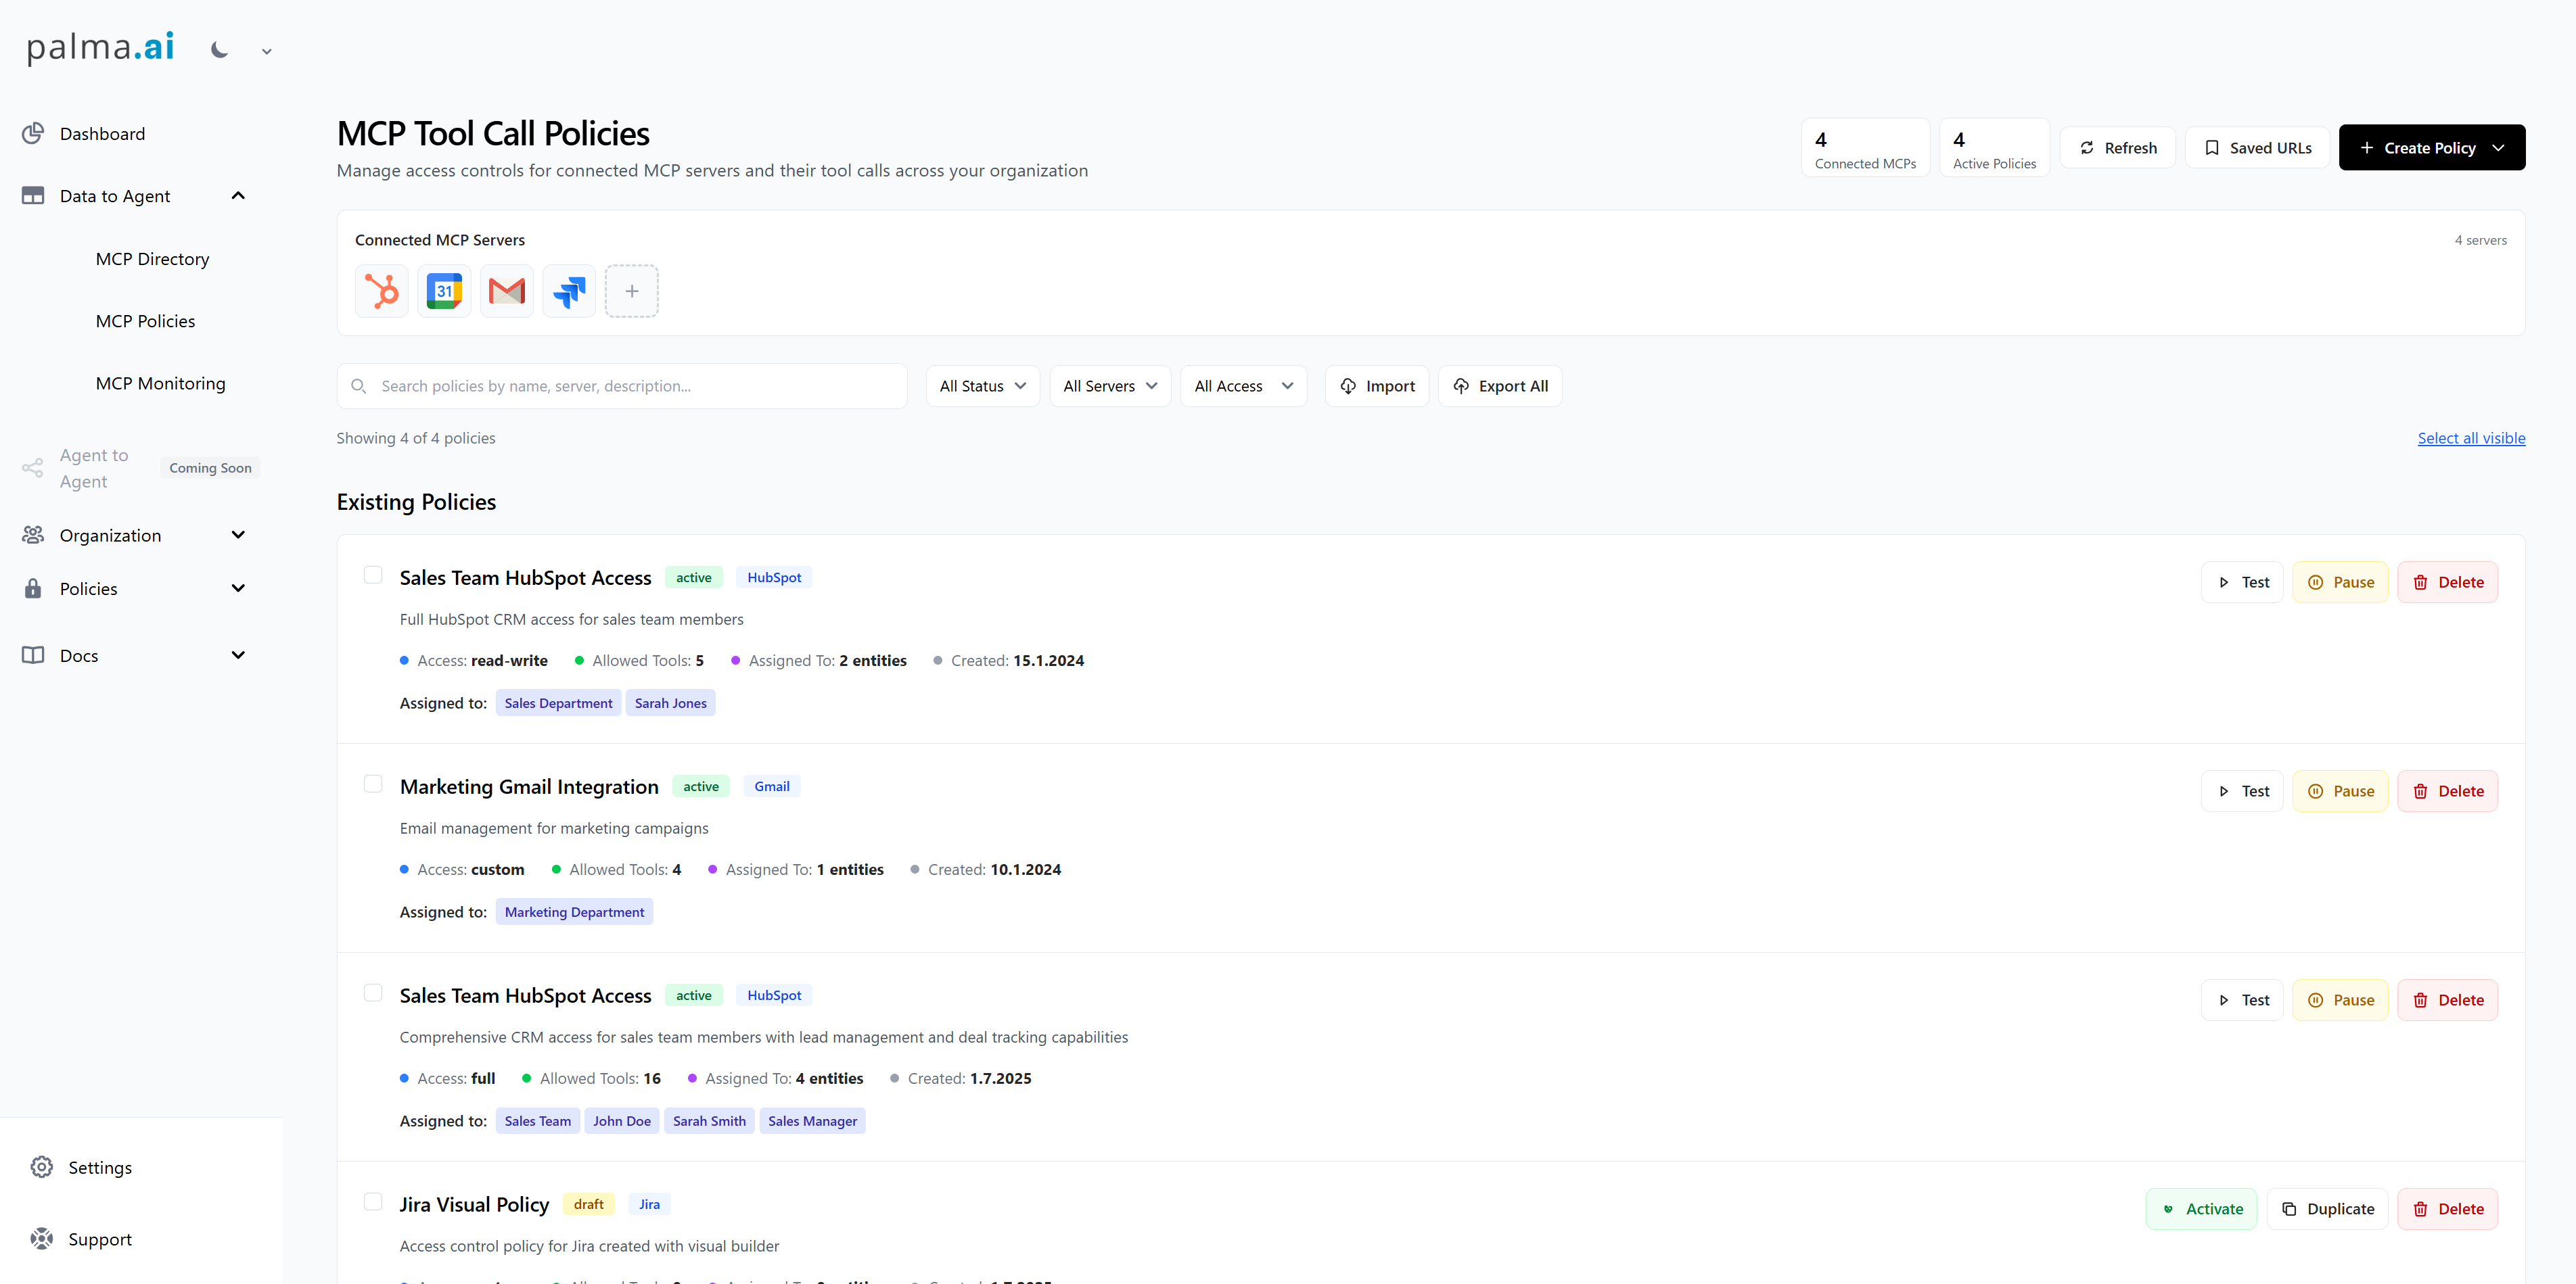Image resolution: width=2576 pixels, height=1284 pixels.
Task: Open the Create Policy dropdown chevron
Action: coord(2499,148)
